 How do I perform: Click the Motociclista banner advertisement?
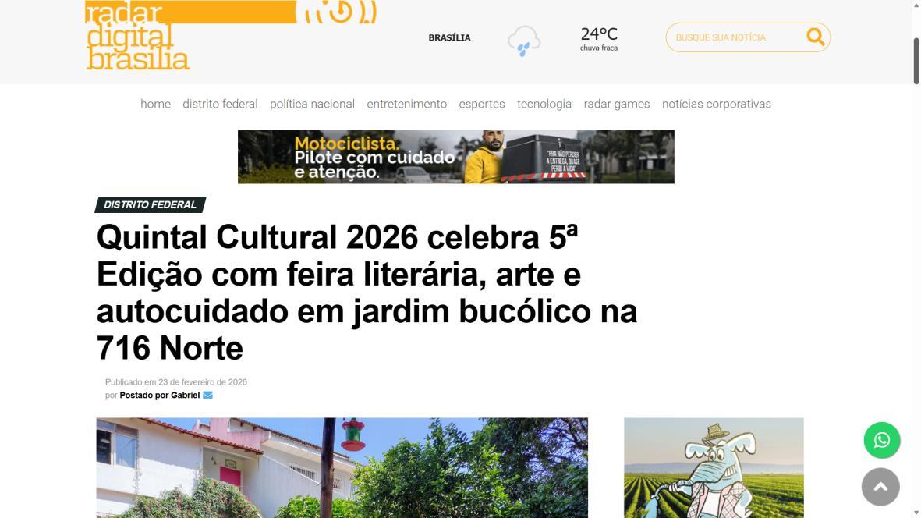[x=455, y=157]
